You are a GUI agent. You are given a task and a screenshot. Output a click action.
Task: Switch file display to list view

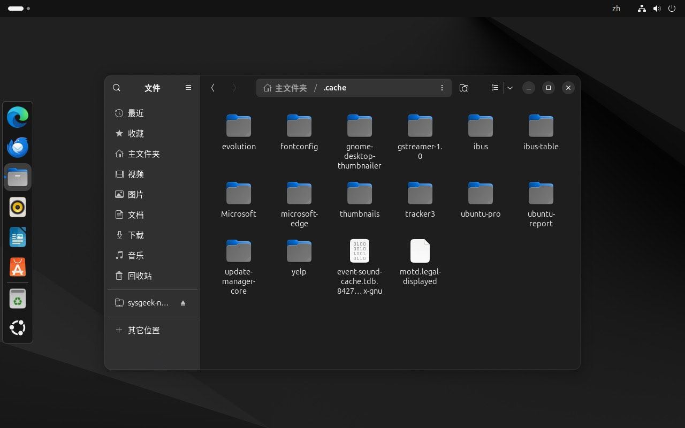pyautogui.click(x=494, y=88)
